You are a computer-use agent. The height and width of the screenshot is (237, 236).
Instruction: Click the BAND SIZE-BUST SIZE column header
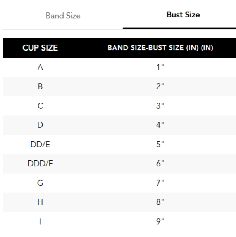[x=160, y=48]
